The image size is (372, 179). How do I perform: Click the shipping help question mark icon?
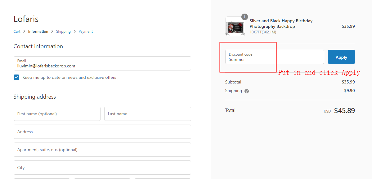point(247,91)
